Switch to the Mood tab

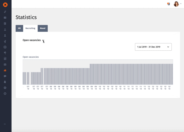[43, 28]
